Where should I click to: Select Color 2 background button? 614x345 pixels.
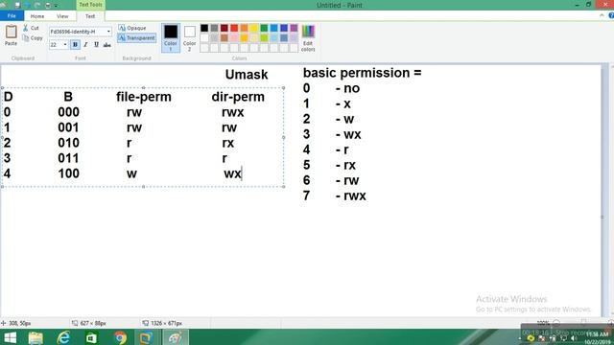pyautogui.click(x=190, y=37)
